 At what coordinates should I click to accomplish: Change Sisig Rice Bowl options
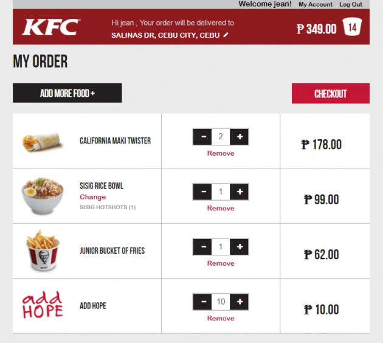coord(93,197)
